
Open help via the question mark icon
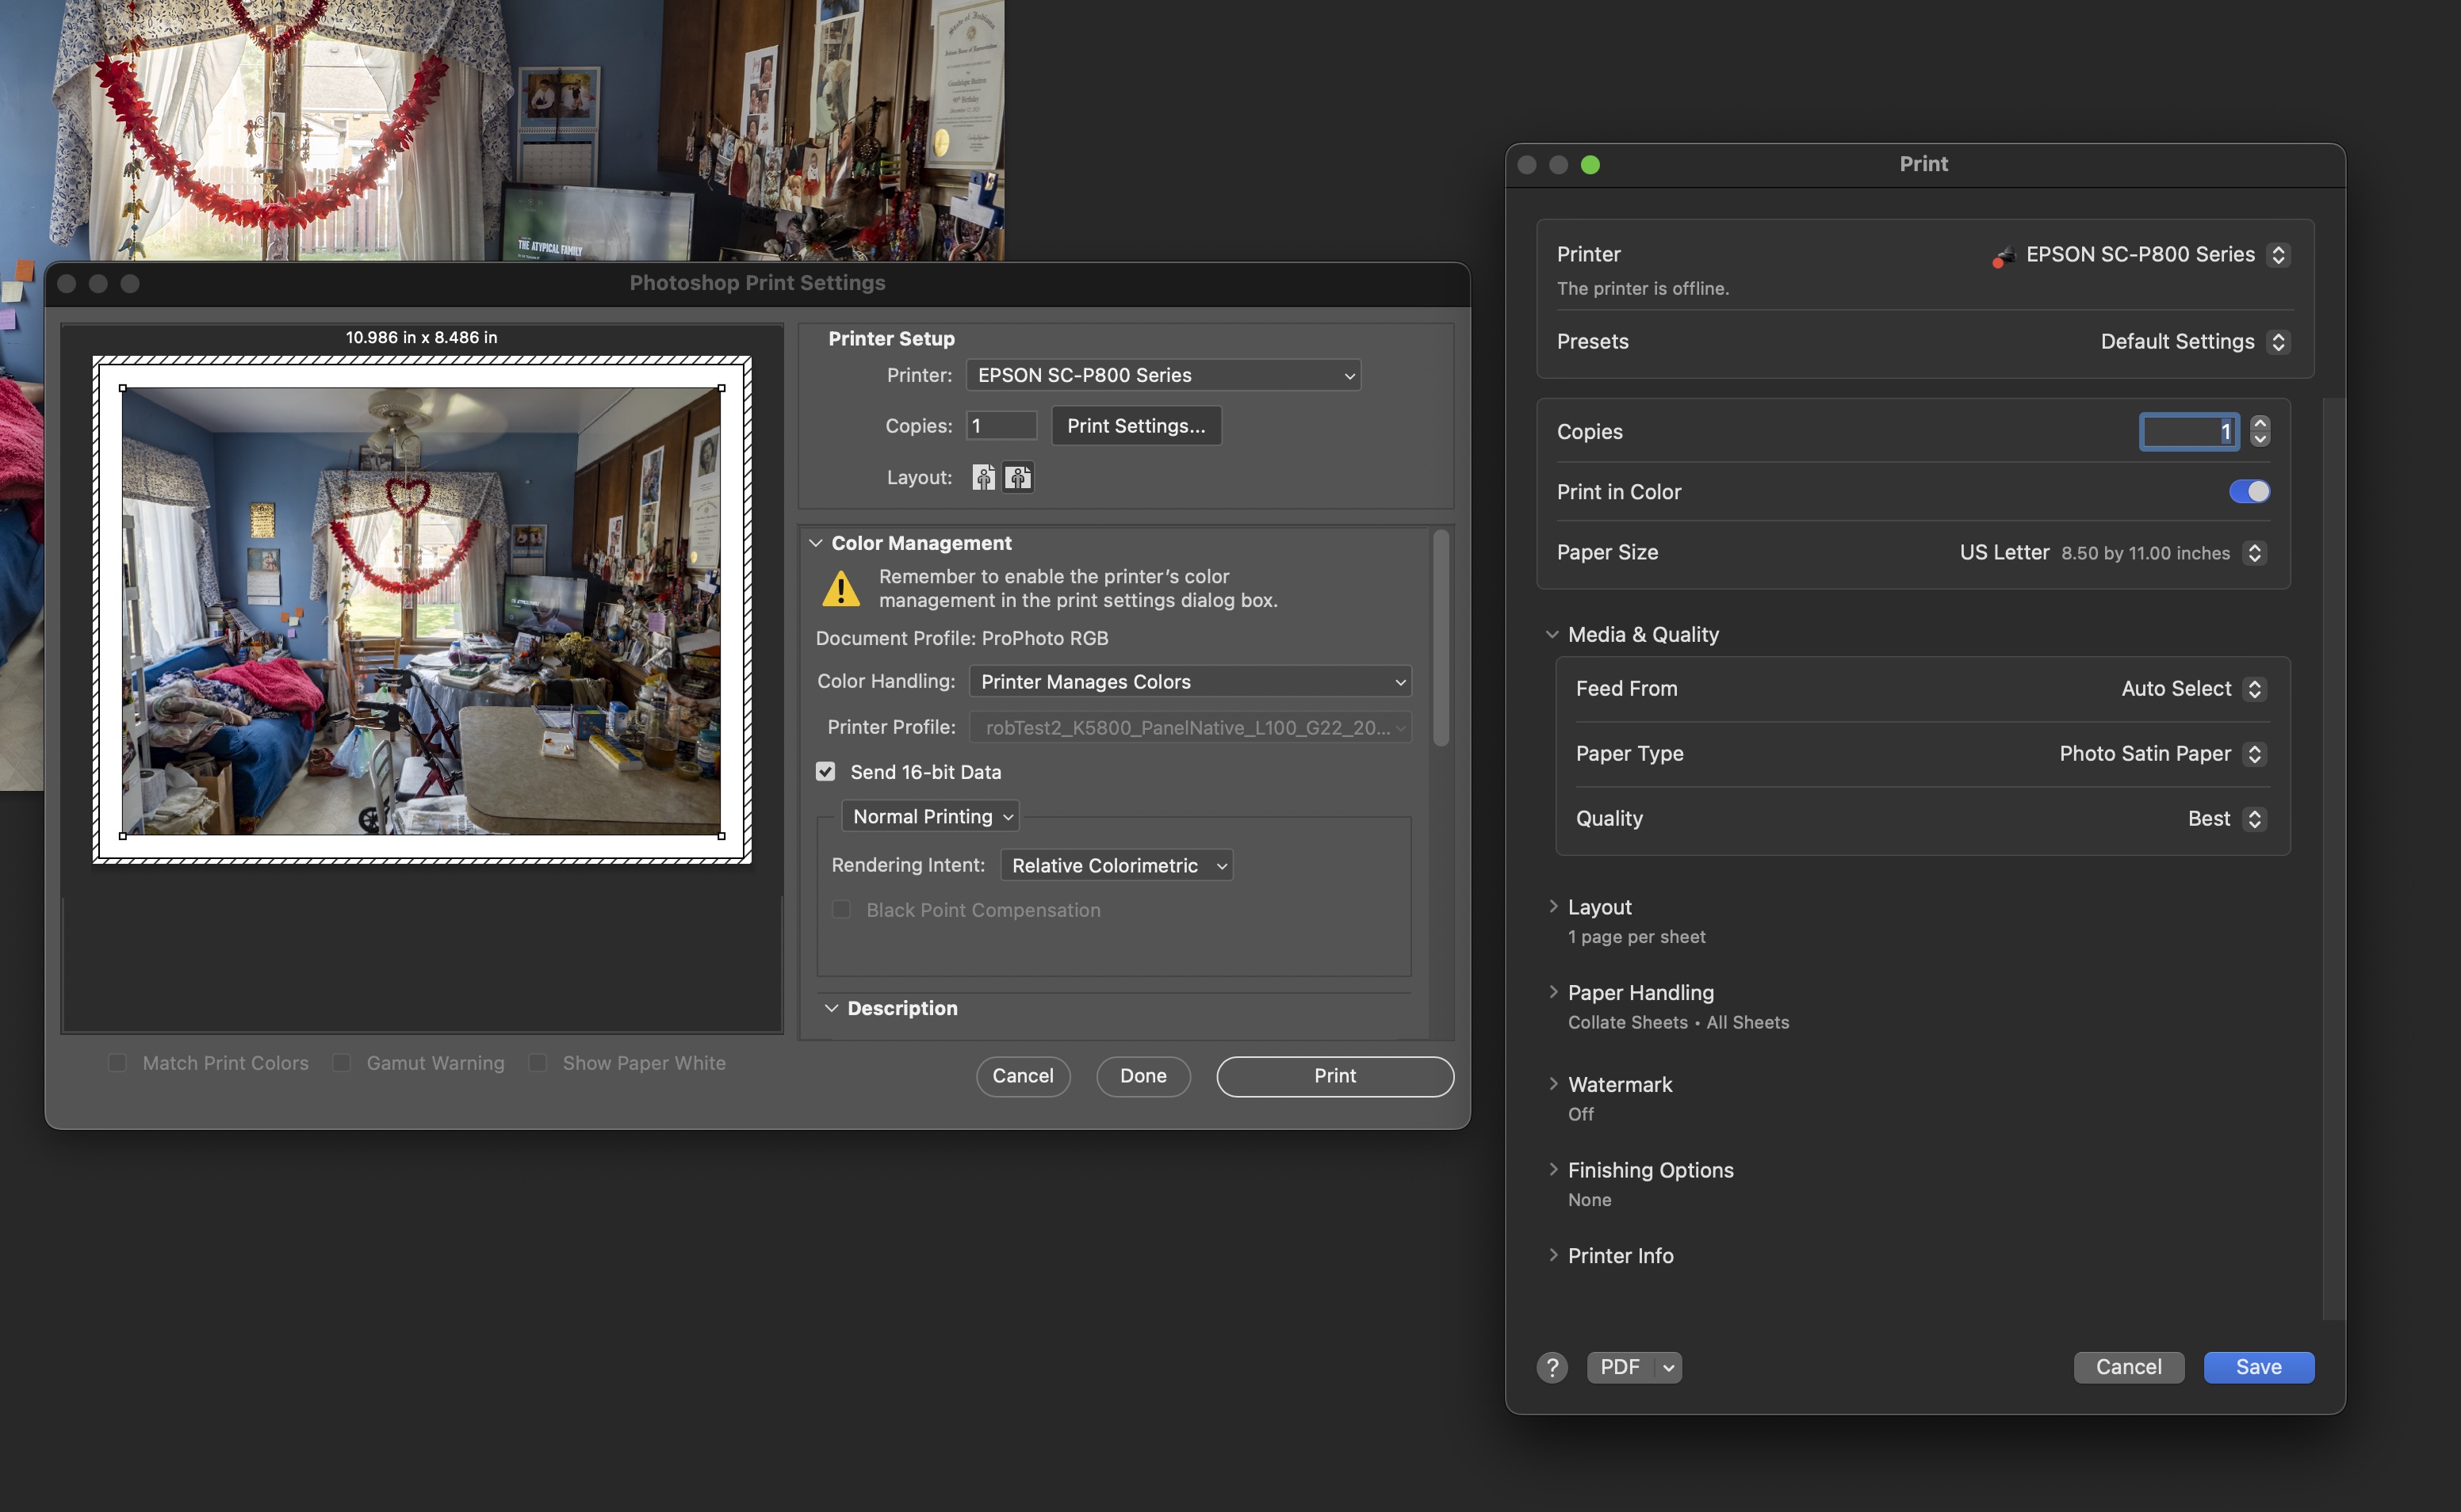pos(1552,1367)
